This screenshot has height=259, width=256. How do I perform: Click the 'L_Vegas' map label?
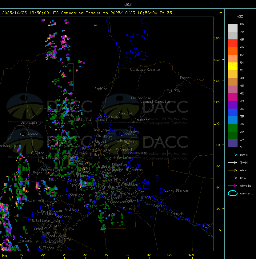36,173
